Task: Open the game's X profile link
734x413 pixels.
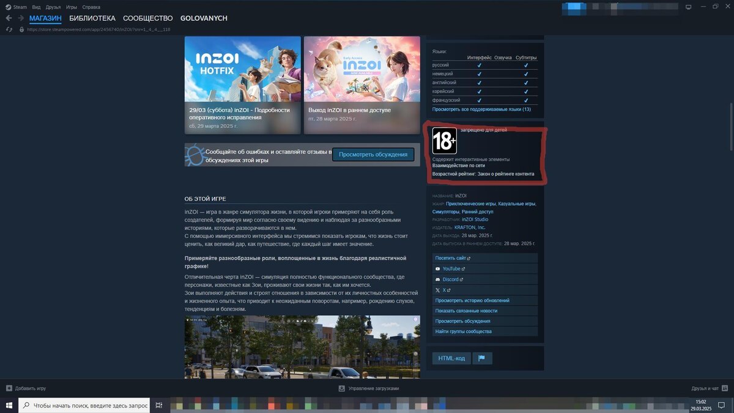Action: pos(485,289)
